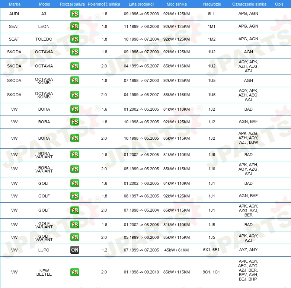The image size is (291, 288).
Task: Click production dates 07.1998 -> 05.2004
Action: tap(141, 210)
